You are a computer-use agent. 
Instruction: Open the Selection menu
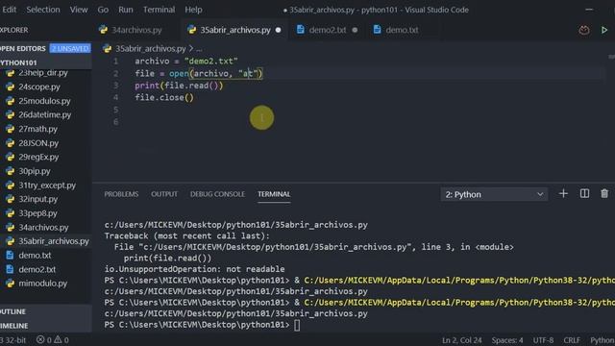point(43,10)
